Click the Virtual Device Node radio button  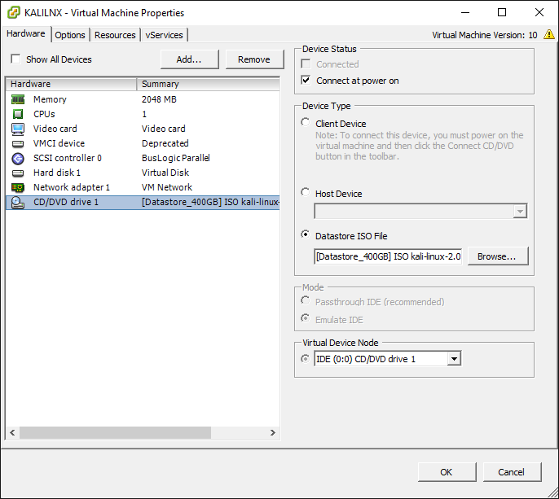[x=305, y=359]
